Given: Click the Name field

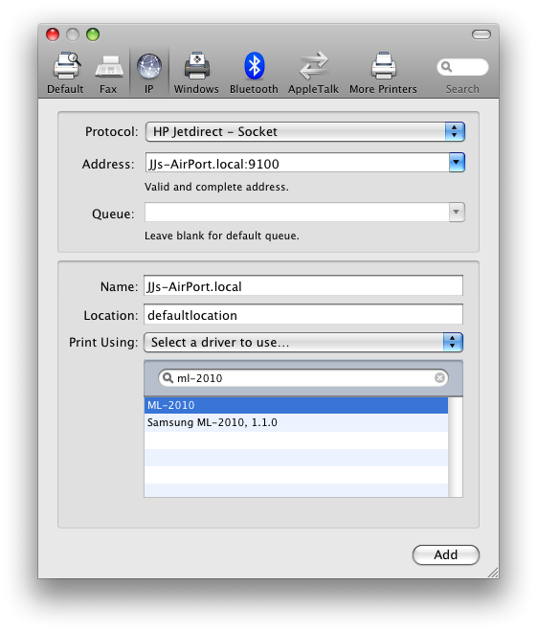Looking at the screenshot, I should click(303, 285).
